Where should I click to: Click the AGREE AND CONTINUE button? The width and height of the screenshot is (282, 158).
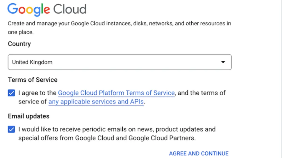199,154
